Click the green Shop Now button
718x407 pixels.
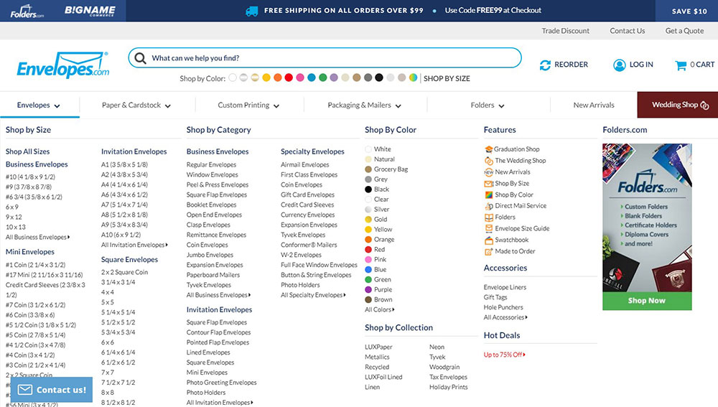(647, 301)
